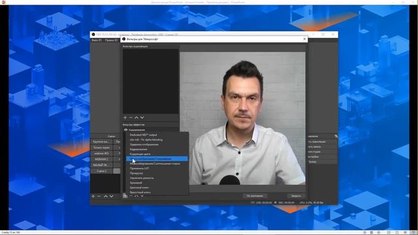
Task: Move audio filter down with arrow icon
Action: pyautogui.click(x=142, y=117)
